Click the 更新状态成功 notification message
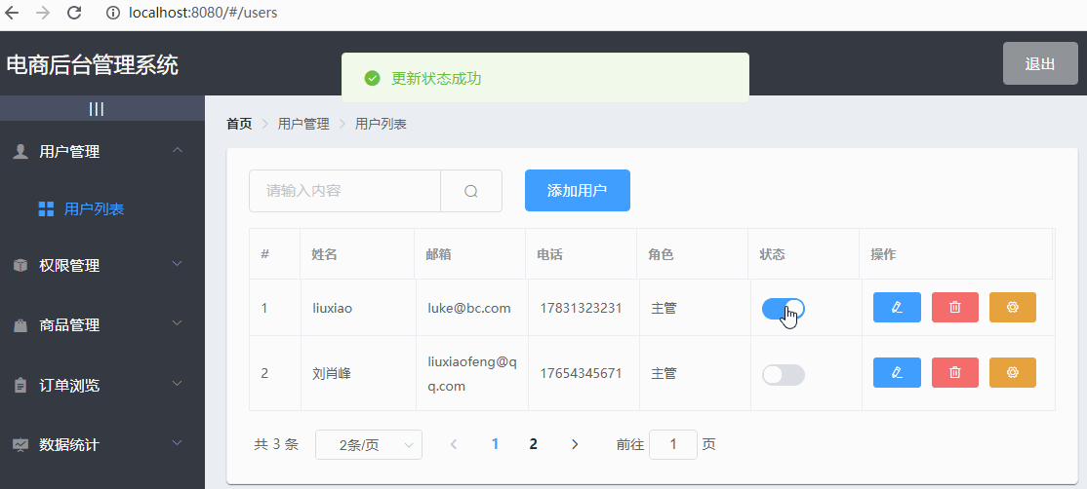The height and width of the screenshot is (489, 1087). (x=436, y=79)
